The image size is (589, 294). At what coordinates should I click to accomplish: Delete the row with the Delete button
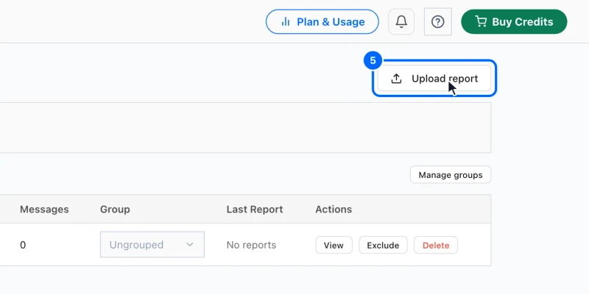(436, 245)
